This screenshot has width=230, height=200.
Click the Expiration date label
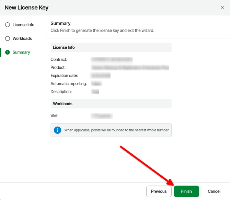point(64,75)
